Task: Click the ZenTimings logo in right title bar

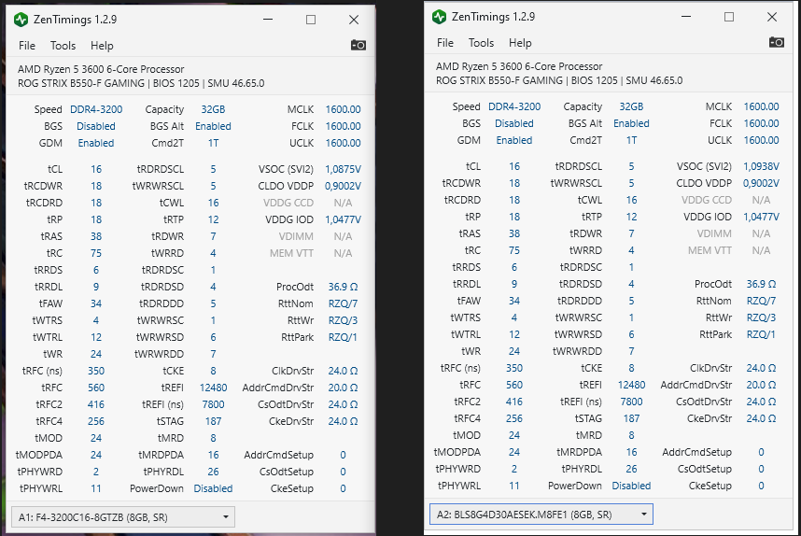Action: 440,17
